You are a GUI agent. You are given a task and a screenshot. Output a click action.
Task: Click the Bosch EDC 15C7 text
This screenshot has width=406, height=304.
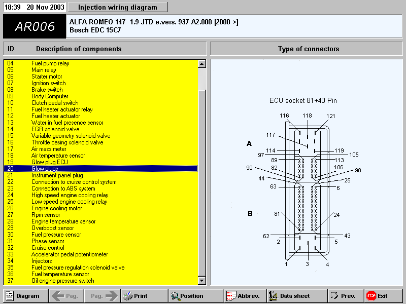coord(95,30)
